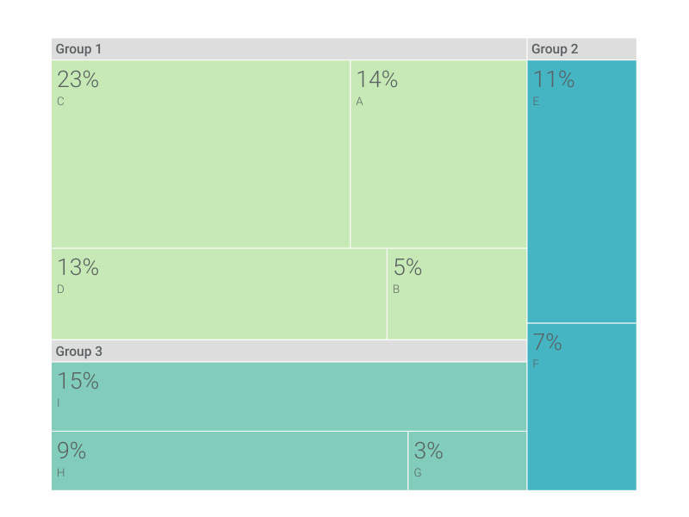Click the 5% percentage text

[x=407, y=267]
